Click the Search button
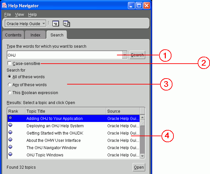Viewport: 210px width, 174px height. tap(138, 55)
